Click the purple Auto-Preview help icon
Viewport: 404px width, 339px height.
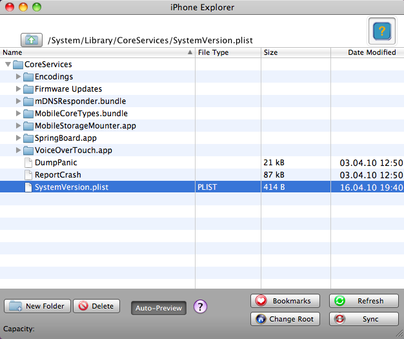coord(200,307)
